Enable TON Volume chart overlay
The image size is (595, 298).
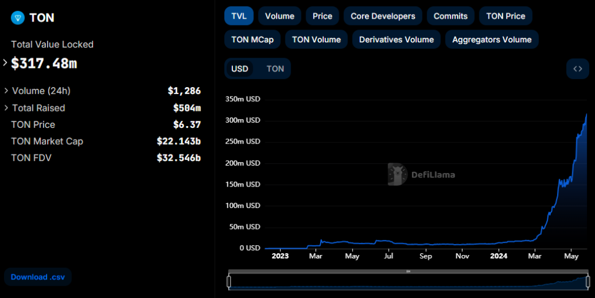[x=317, y=40]
